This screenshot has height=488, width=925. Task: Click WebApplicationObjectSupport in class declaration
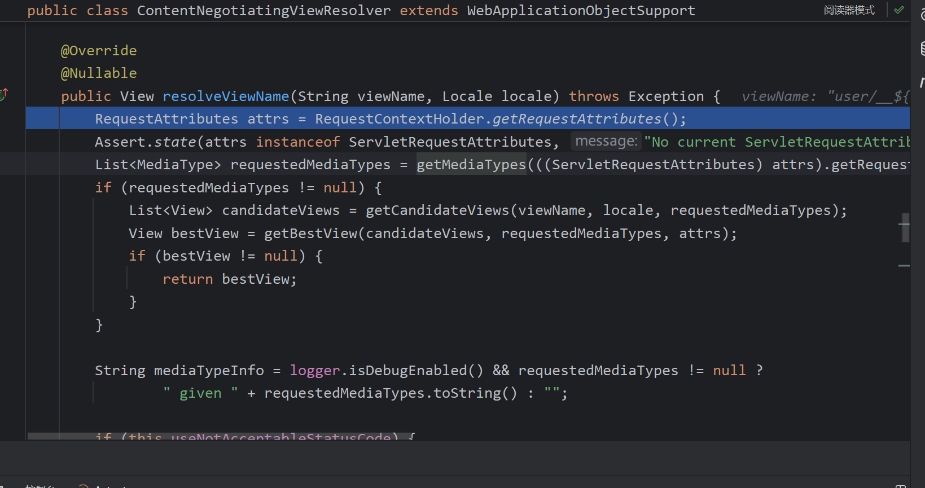click(x=581, y=11)
